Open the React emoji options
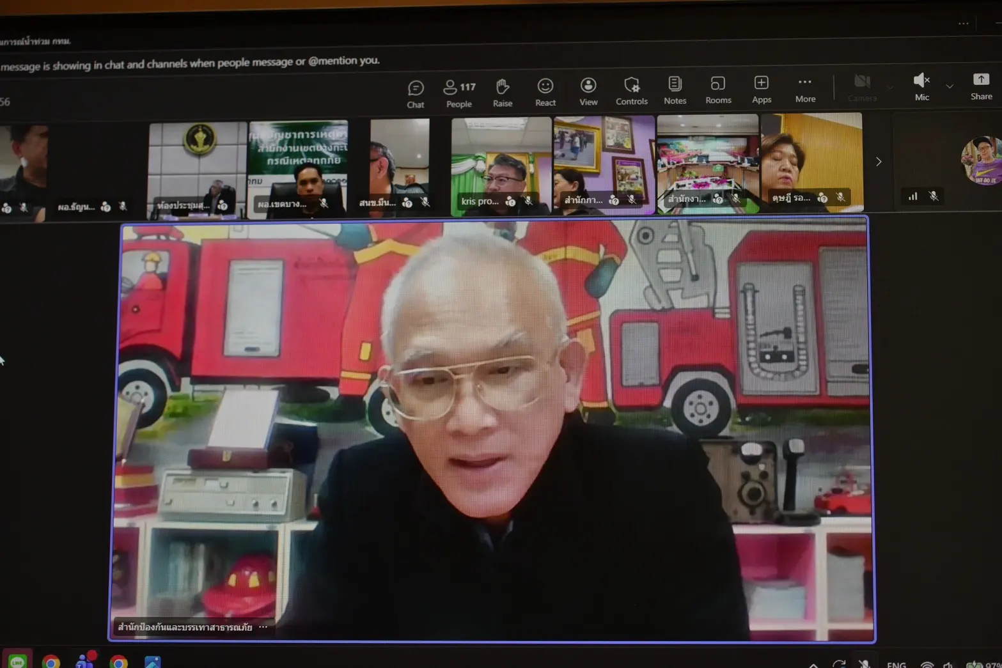Image resolution: width=1002 pixels, height=668 pixels. [x=545, y=92]
